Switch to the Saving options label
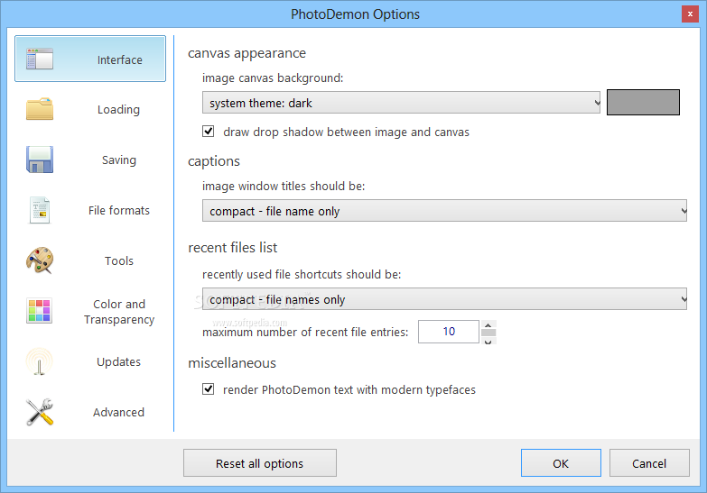This screenshot has width=707, height=493. (119, 160)
